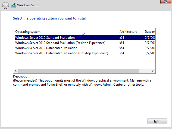This screenshot has height=129, width=172.
Task: Click the Windows Setup title text
Action: [28, 5]
